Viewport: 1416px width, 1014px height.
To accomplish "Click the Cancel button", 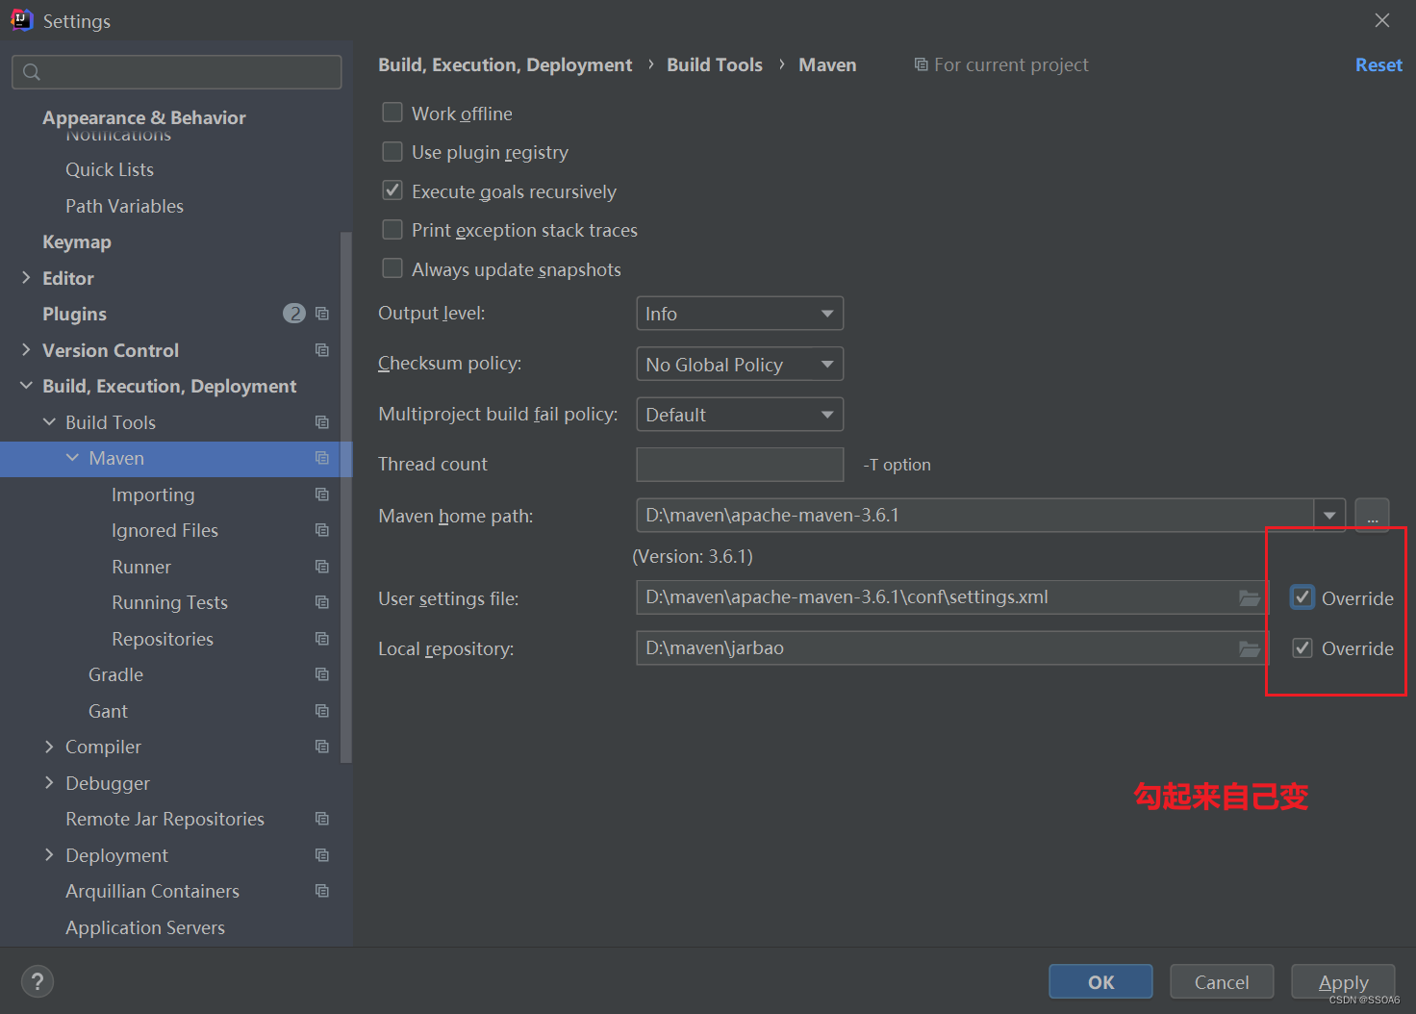I will pos(1222,981).
